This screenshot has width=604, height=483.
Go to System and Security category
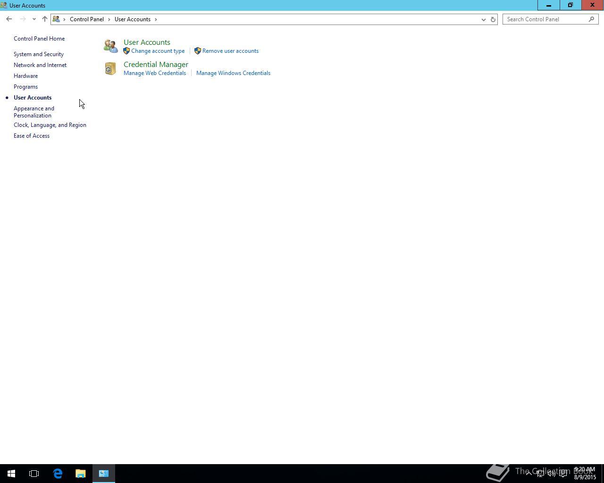pos(39,54)
